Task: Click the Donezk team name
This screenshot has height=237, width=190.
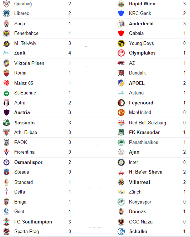Action: click(x=137, y=211)
